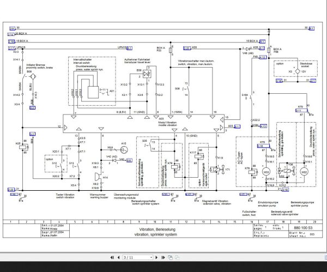Follow the 2:9 reference on line 30
The width and height of the screenshot is (327, 272).
coord(12,28)
